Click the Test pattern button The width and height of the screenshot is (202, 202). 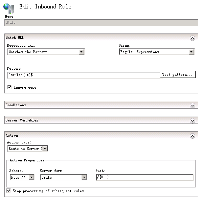[x=178, y=74]
